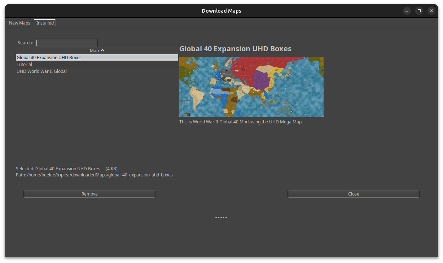
Task: Minimize the Download Maps window
Action: click(407, 11)
